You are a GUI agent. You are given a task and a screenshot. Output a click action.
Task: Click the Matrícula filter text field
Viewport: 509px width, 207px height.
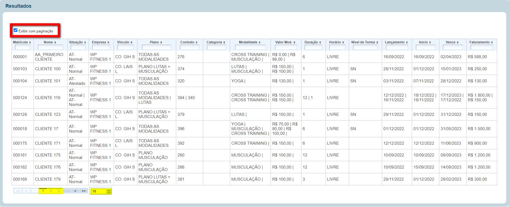click(x=23, y=47)
